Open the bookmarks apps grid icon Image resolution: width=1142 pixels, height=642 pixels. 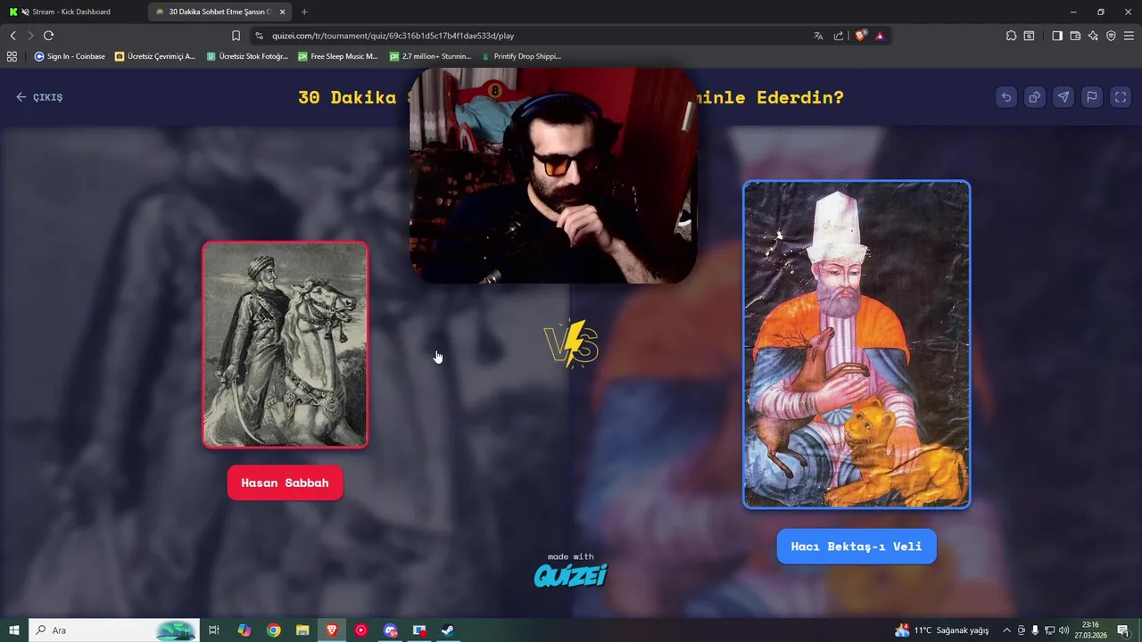click(x=12, y=56)
